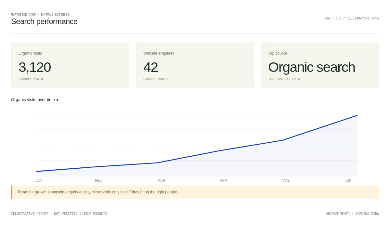Click the JUN label on chart axis
Image resolution: width=390 pixels, height=247 pixels.
[348, 180]
